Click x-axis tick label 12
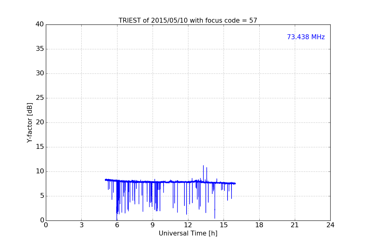 (188, 225)
